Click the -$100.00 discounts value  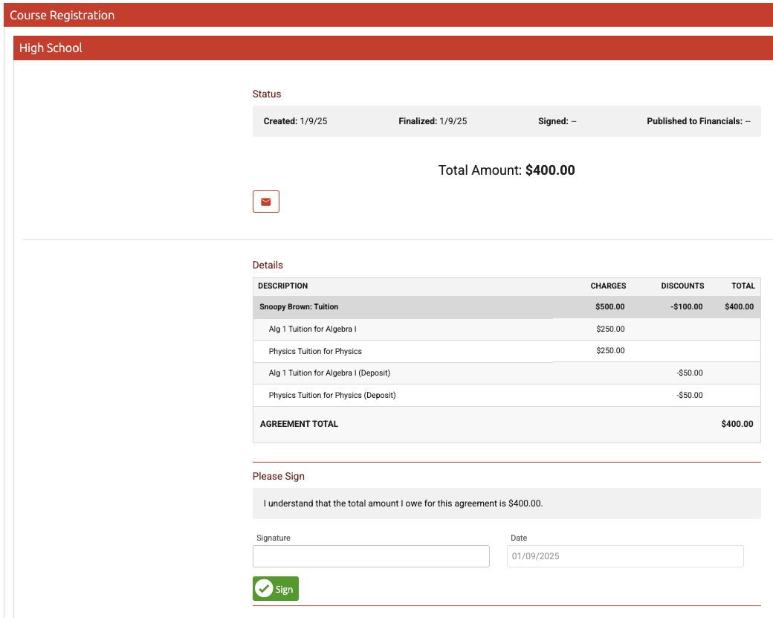tap(687, 307)
